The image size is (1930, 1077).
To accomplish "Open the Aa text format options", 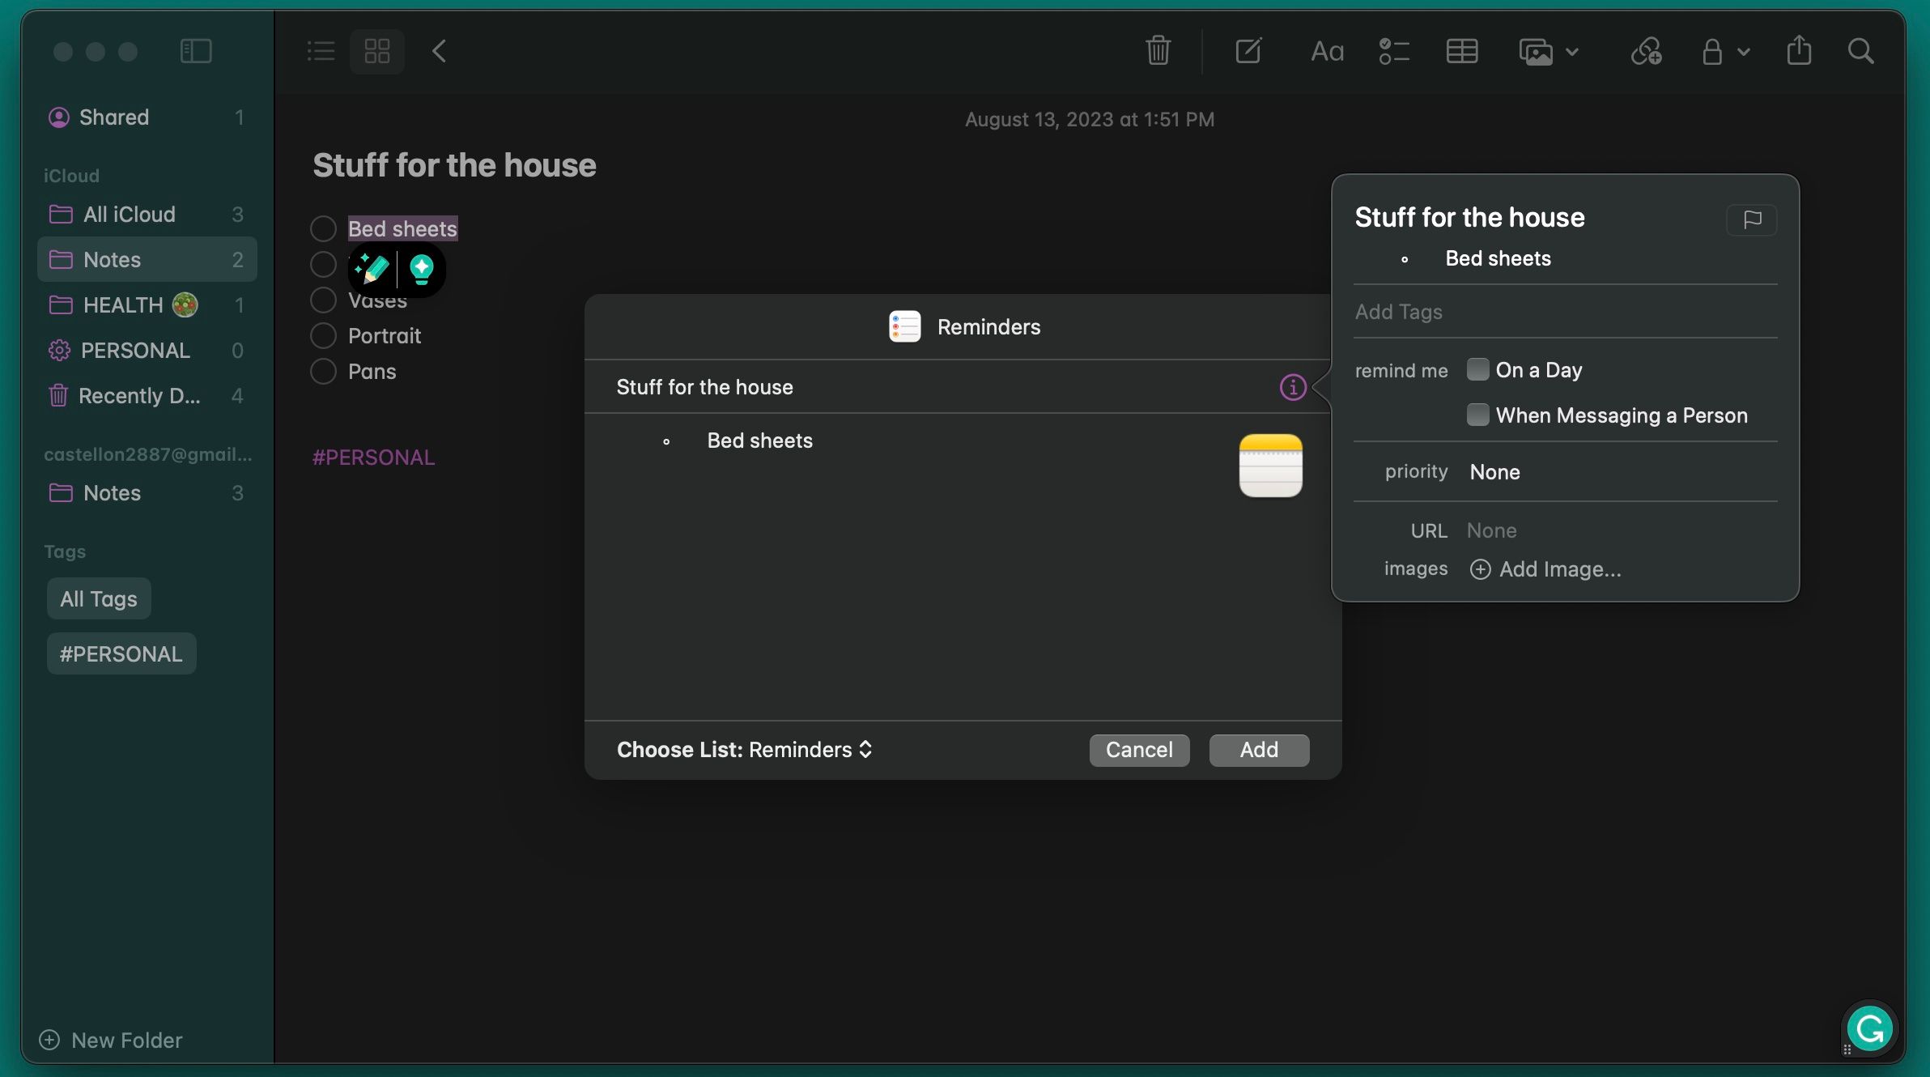I will click(x=1327, y=52).
